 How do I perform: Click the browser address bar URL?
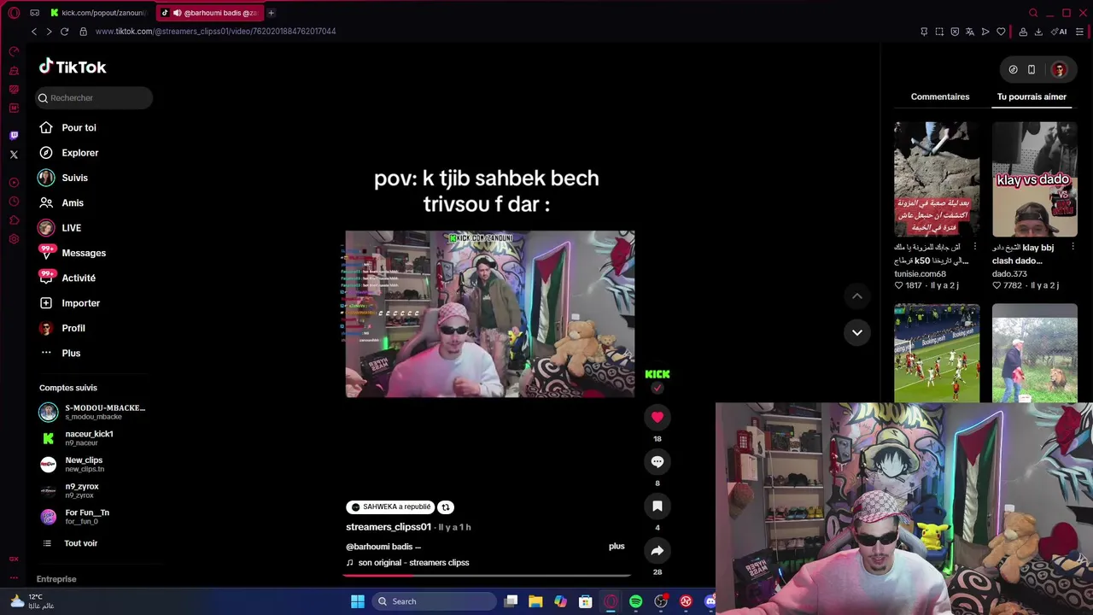click(215, 32)
